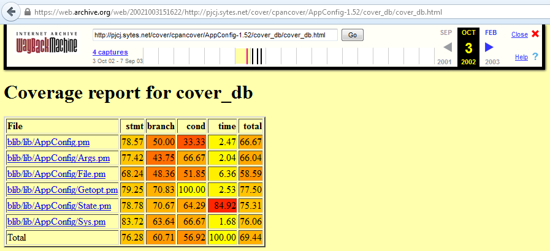Select the SEP month in capture navigator
The height and width of the screenshot is (251, 550).
pos(447,32)
